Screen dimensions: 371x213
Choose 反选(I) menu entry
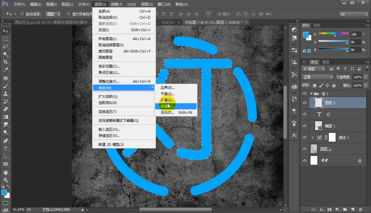(x=124, y=30)
